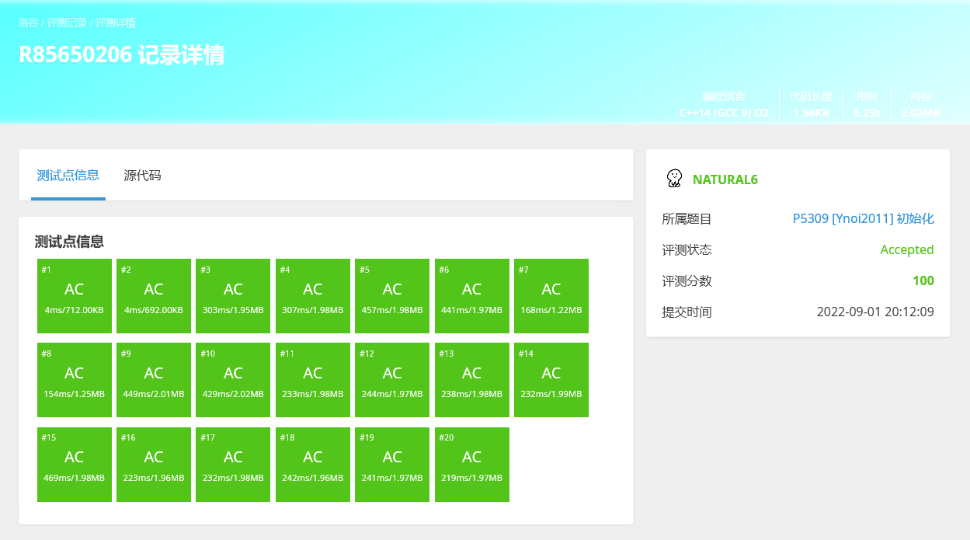Screen dimensions: 970x540
Task: Click the 评测分数 label
Action: (687, 281)
